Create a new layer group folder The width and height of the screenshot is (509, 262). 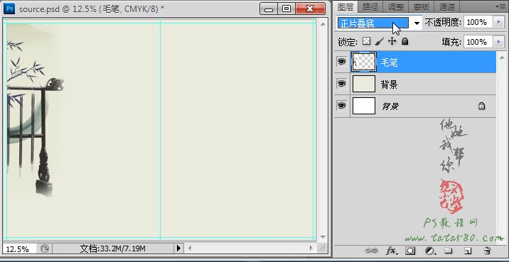point(449,251)
